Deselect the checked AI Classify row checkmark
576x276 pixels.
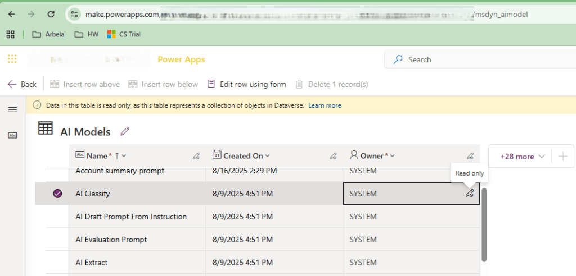point(57,194)
